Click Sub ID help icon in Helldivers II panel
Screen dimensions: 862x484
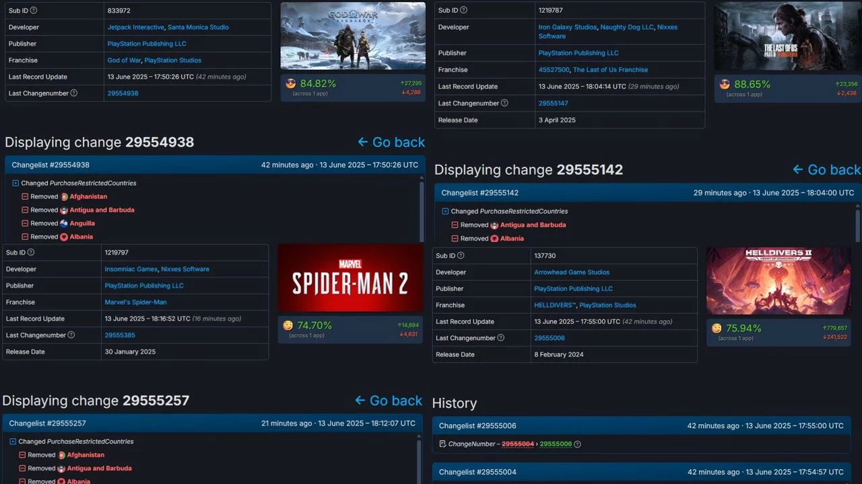(x=461, y=256)
